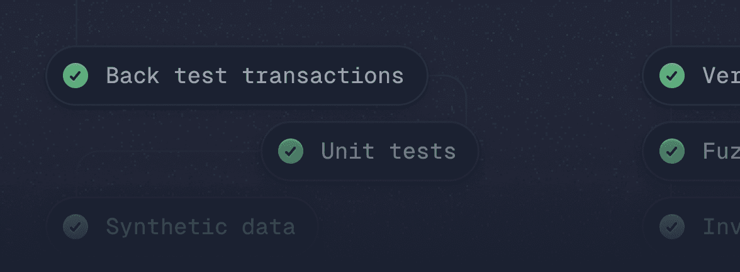The image size is (740, 272).
Task: Click the truncated Ver label text
Action: click(x=720, y=76)
